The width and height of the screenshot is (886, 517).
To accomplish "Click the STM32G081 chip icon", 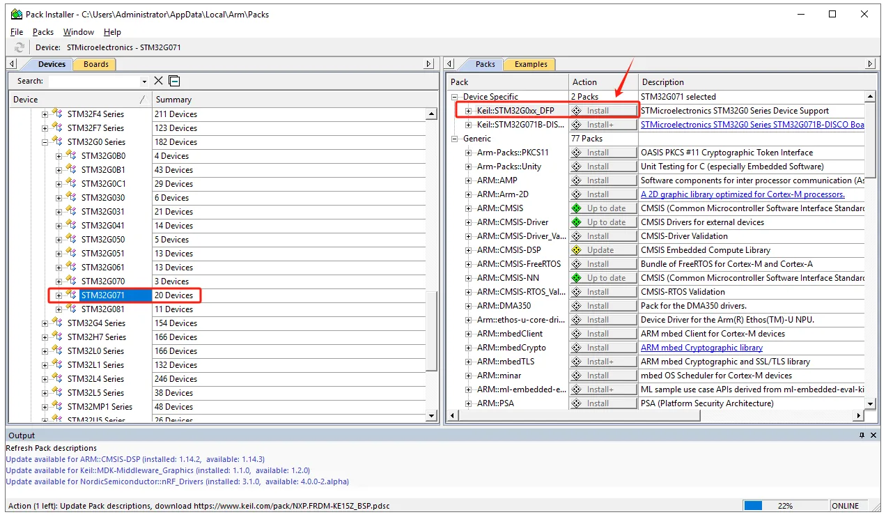I will point(71,309).
